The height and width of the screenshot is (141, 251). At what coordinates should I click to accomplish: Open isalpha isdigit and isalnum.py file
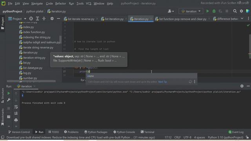click(x=39, y=42)
